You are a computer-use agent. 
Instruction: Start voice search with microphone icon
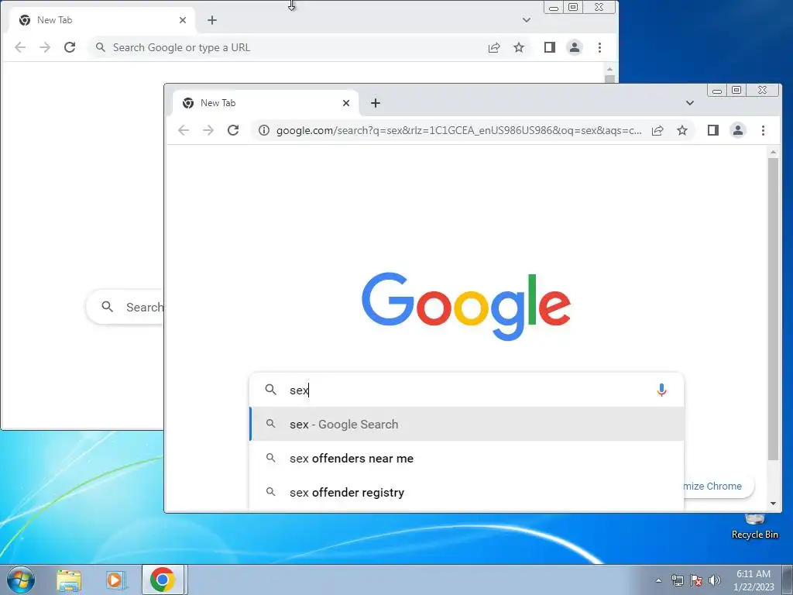661,390
